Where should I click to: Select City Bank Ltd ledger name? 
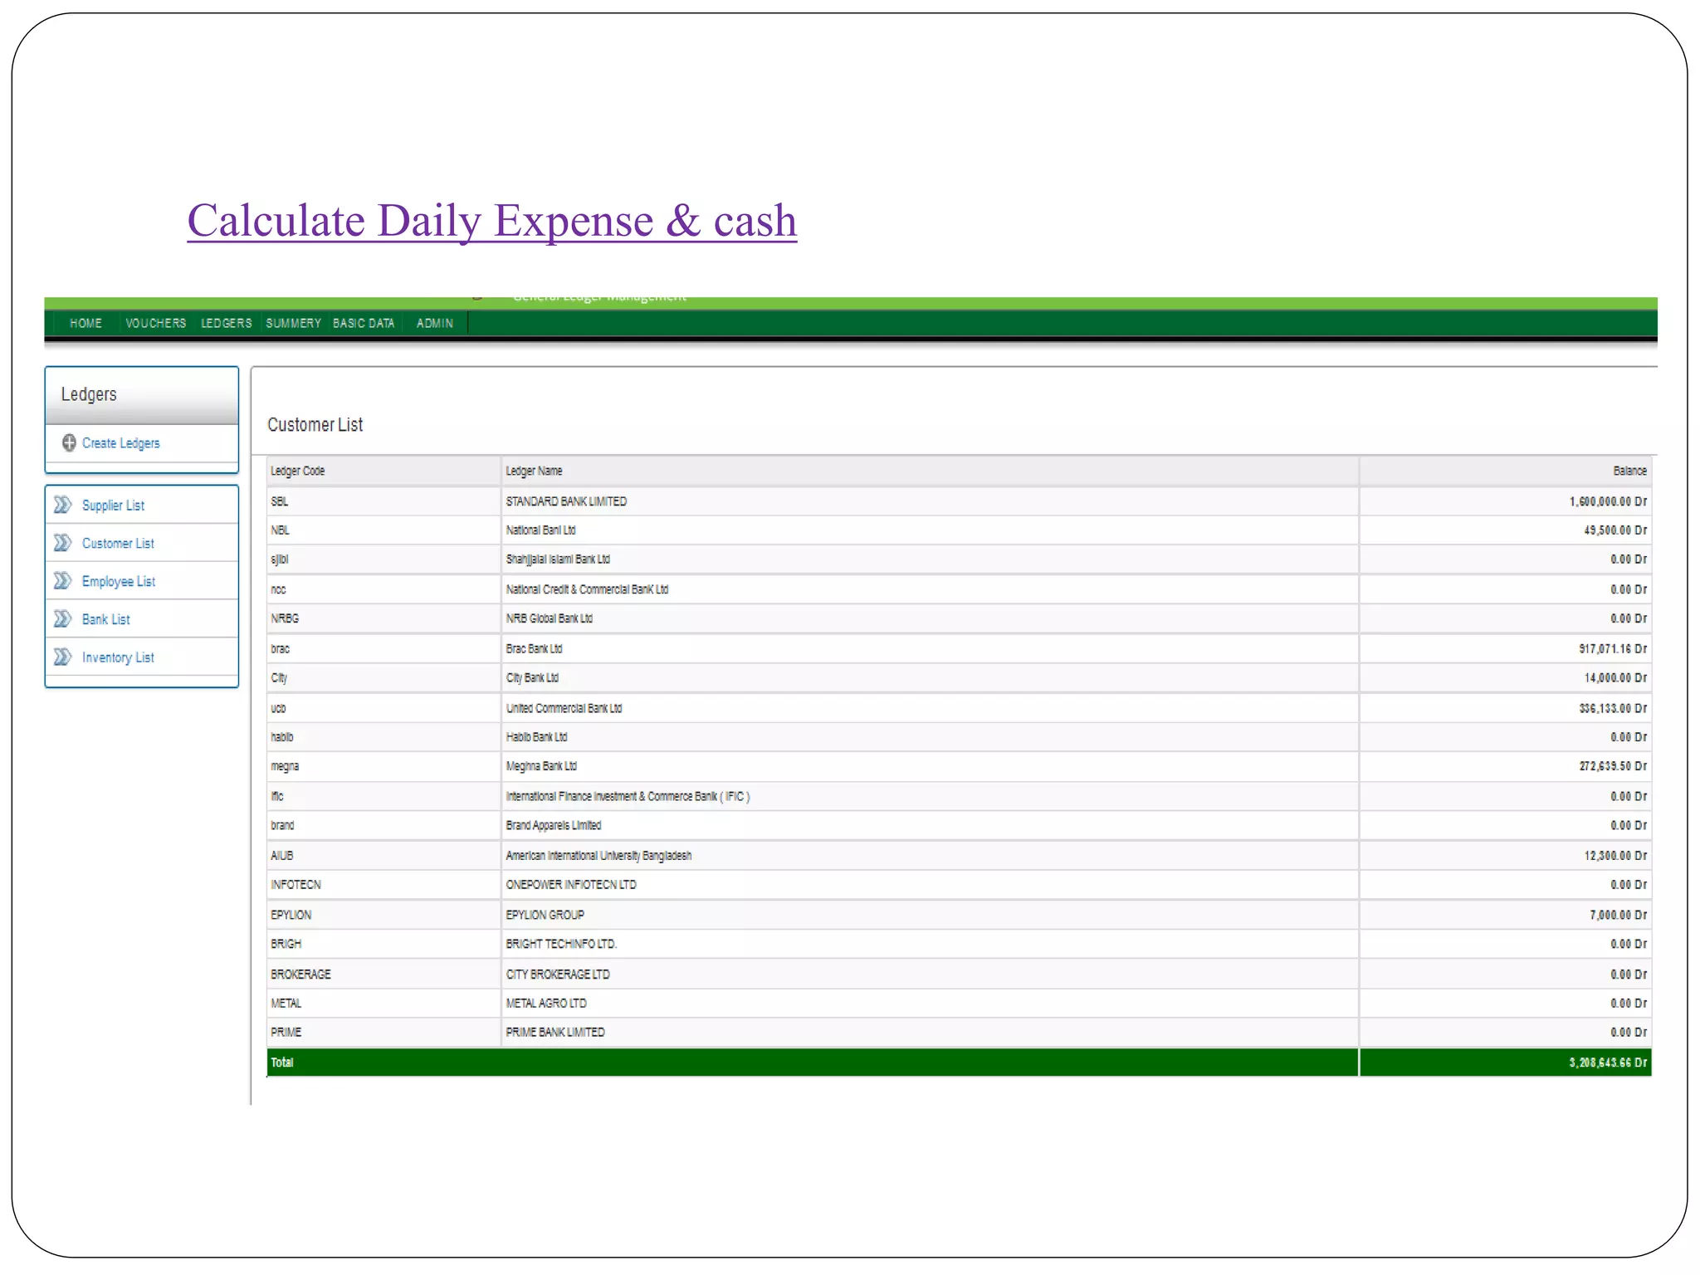532,678
